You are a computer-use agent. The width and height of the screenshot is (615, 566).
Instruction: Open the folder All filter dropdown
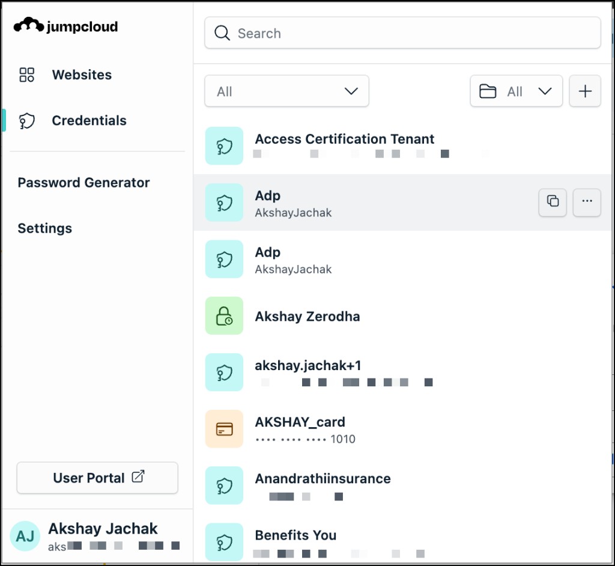pos(516,91)
